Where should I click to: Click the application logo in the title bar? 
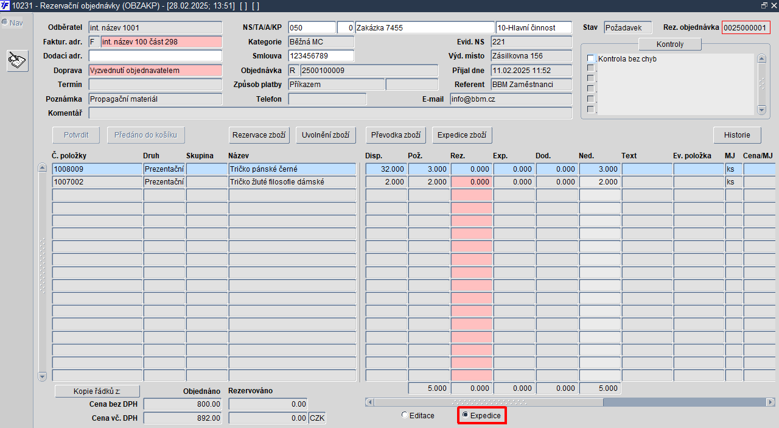(x=5, y=5)
